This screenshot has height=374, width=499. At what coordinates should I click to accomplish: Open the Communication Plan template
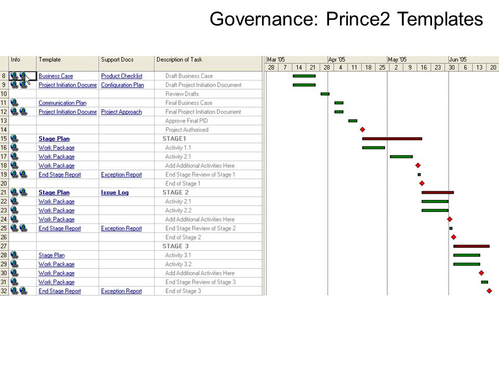pos(62,103)
